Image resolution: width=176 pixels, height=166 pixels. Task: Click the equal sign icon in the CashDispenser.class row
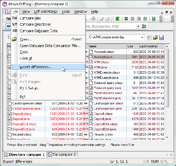pos(86,103)
